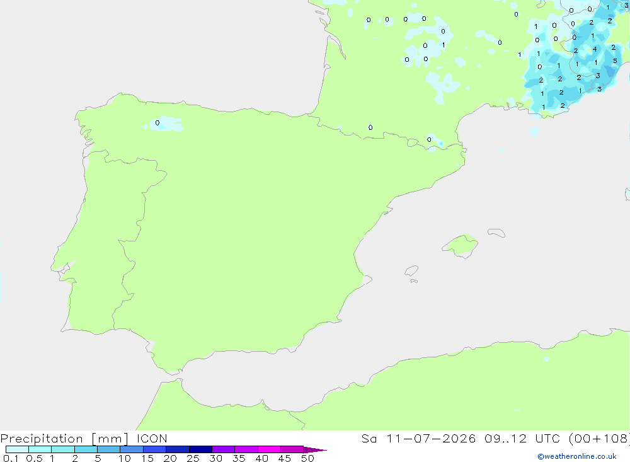Image resolution: width=630 pixels, height=462 pixels.
Task: Click the '0' value over northwest Spain
Action: click(157, 123)
